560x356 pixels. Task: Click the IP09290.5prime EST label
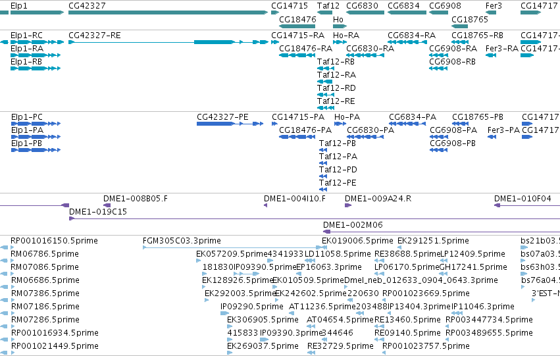pos(252,307)
